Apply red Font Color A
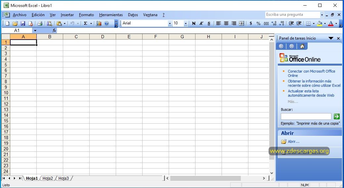This screenshot has width=344, height=188. click(331, 23)
